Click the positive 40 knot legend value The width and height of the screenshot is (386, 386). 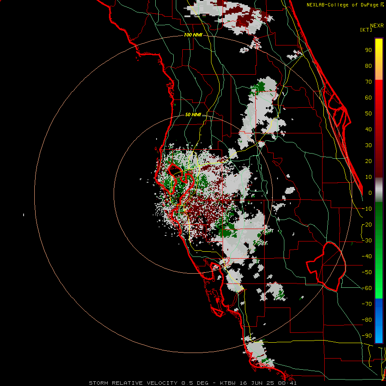pos(368,130)
